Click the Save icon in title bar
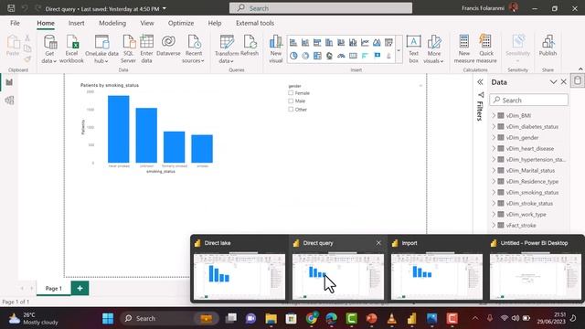Viewport: 585px width, 329px height. [x=11, y=8]
